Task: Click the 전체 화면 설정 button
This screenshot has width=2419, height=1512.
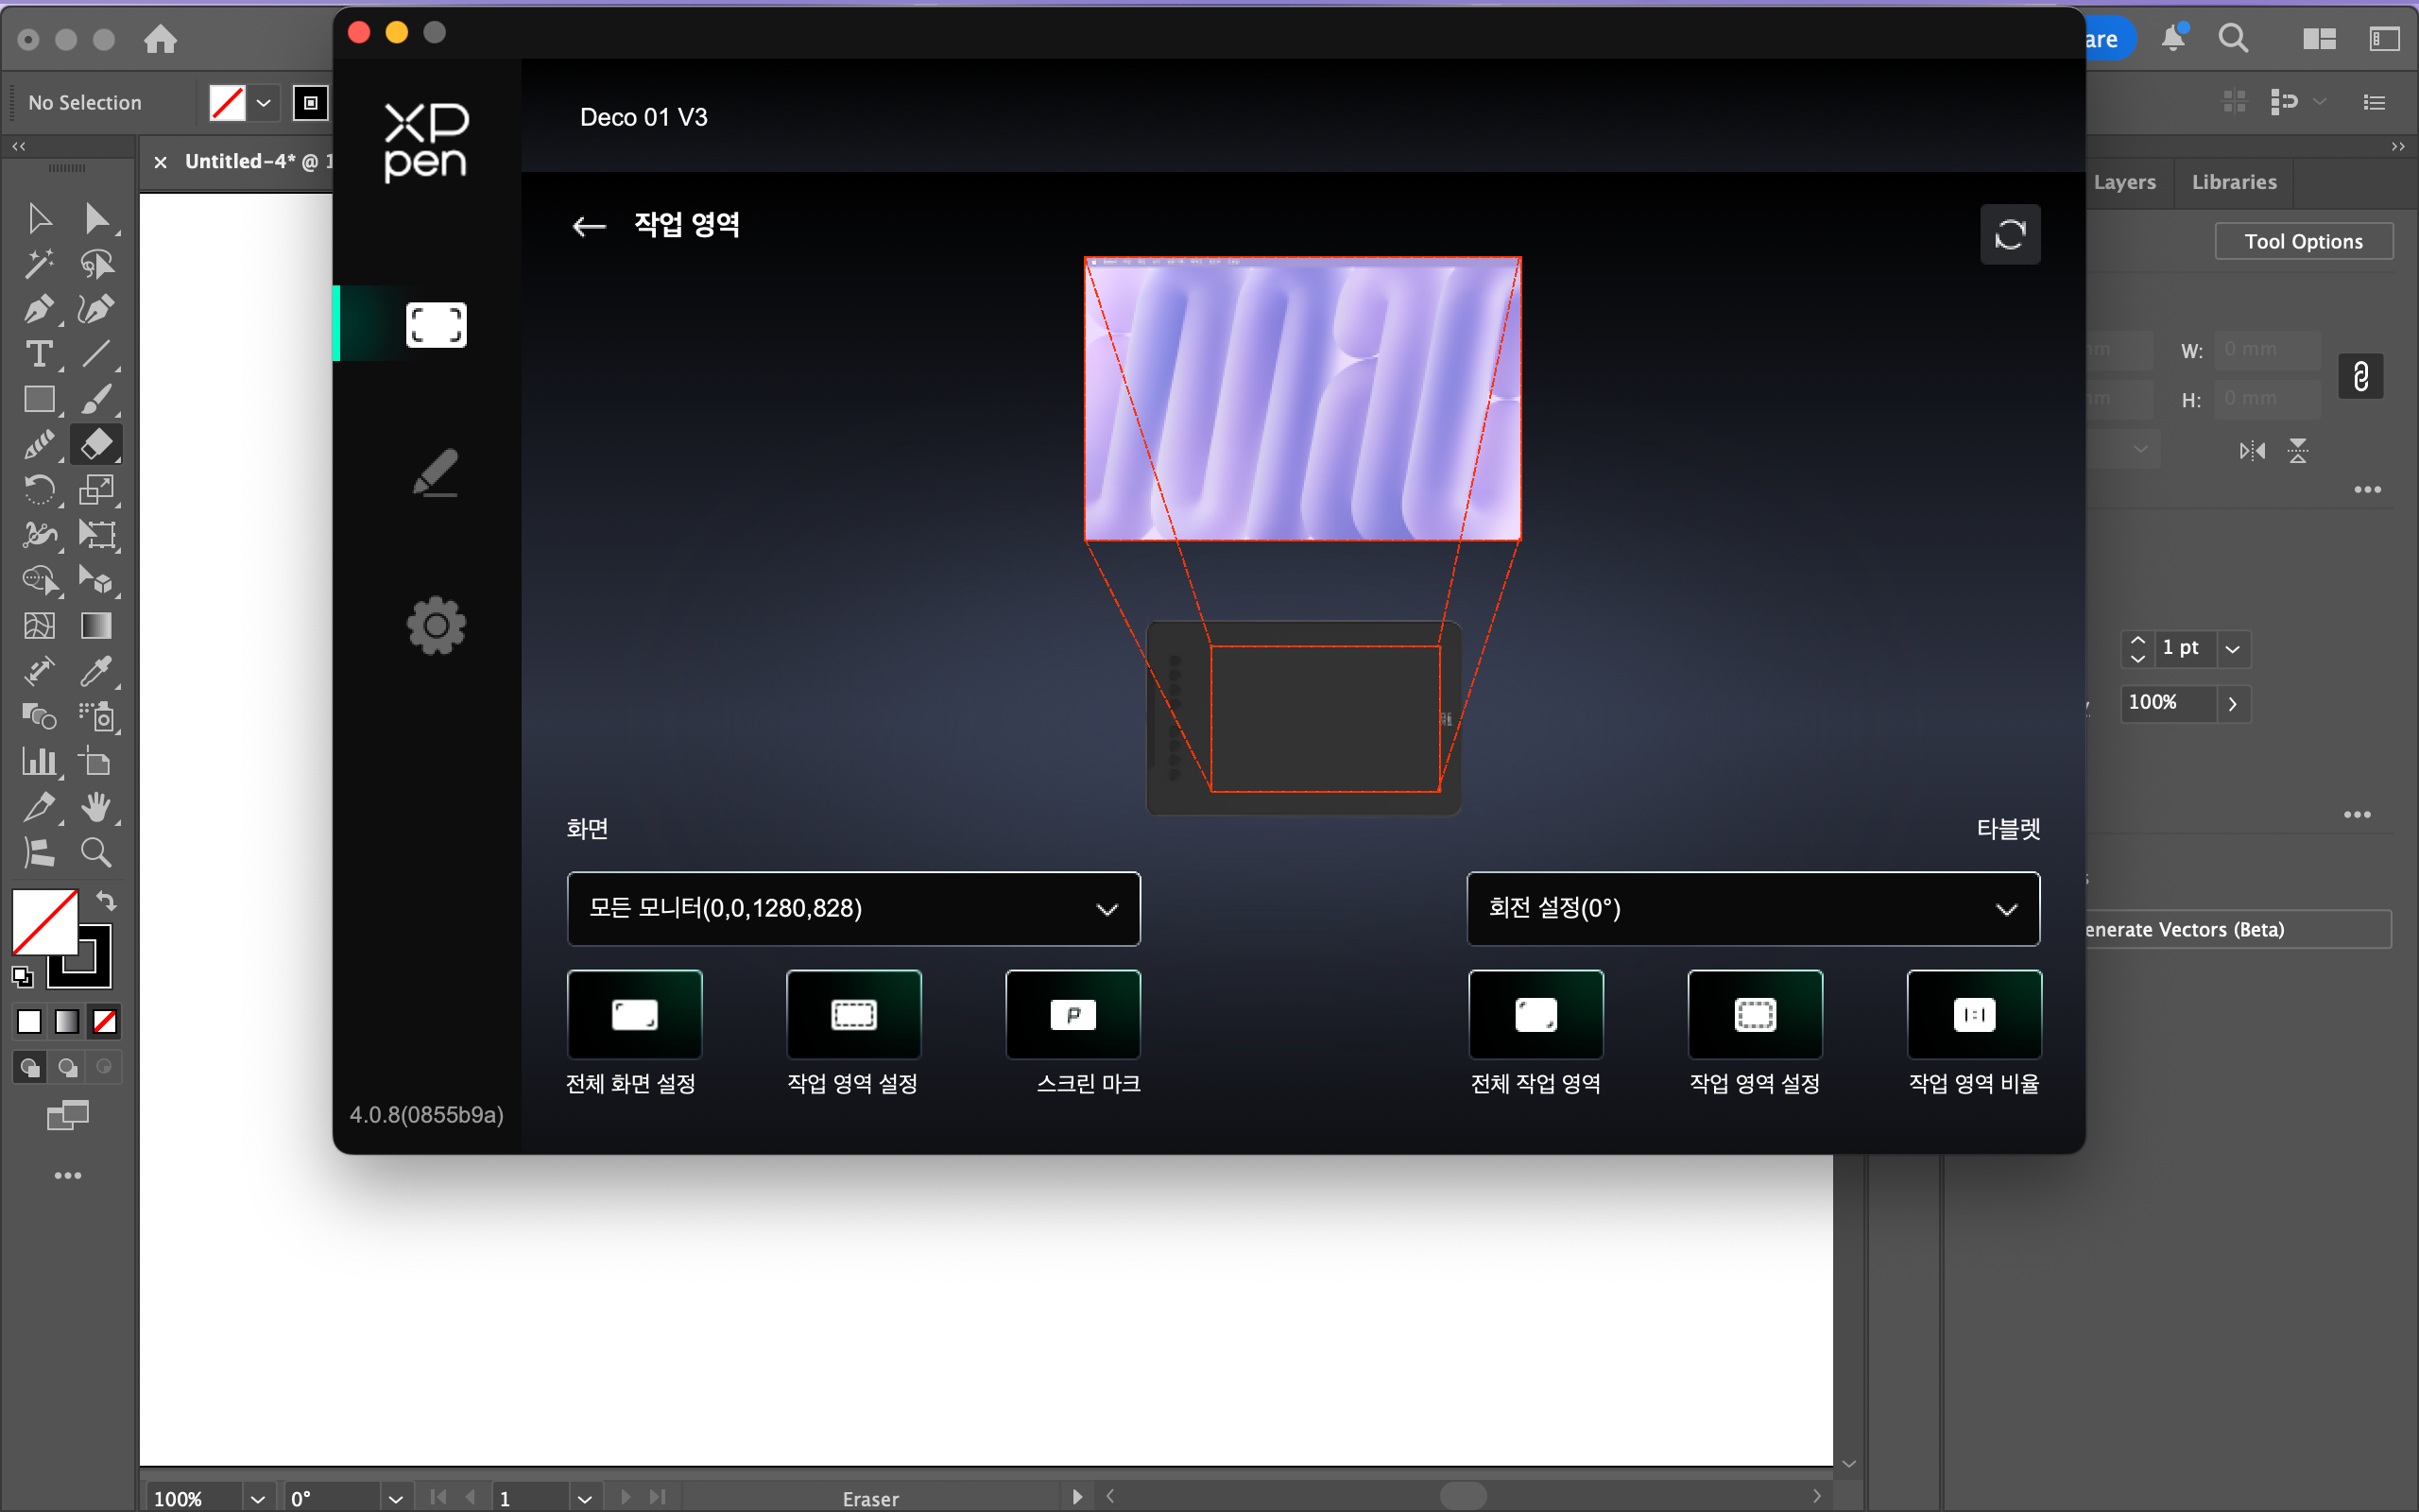Action: pos(634,1014)
